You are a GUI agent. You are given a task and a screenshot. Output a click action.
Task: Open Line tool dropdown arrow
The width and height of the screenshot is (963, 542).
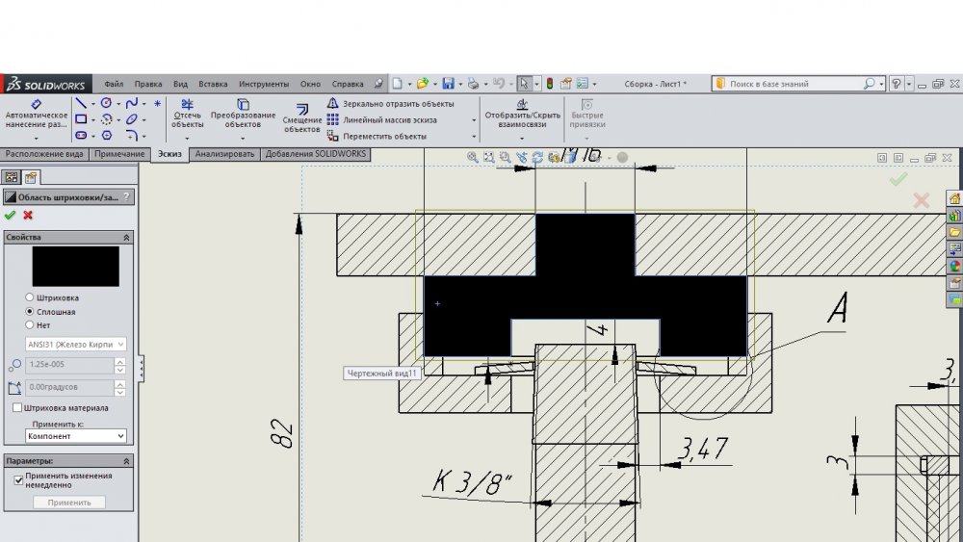pos(92,104)
